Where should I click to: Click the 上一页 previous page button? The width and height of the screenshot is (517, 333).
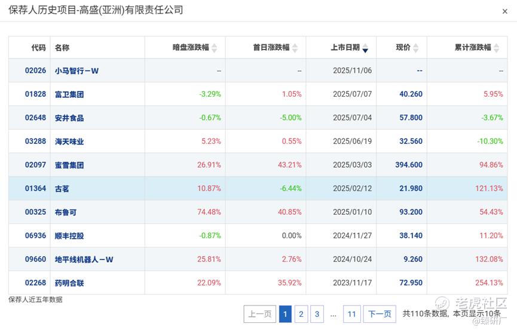pyautogui.click(x=260, y=314)
